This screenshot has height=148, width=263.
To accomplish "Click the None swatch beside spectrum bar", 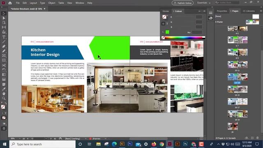I will click(163, 38).
